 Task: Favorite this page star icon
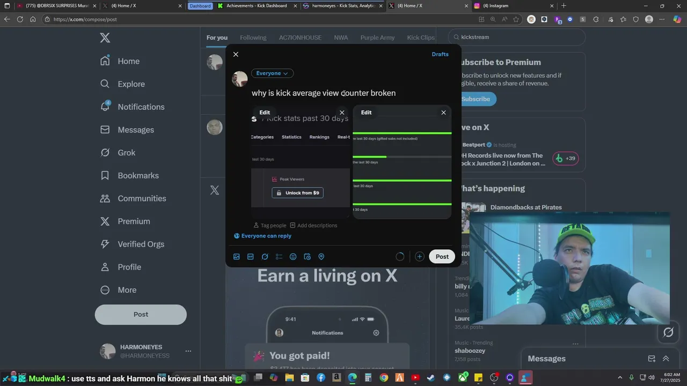point(516,19)
